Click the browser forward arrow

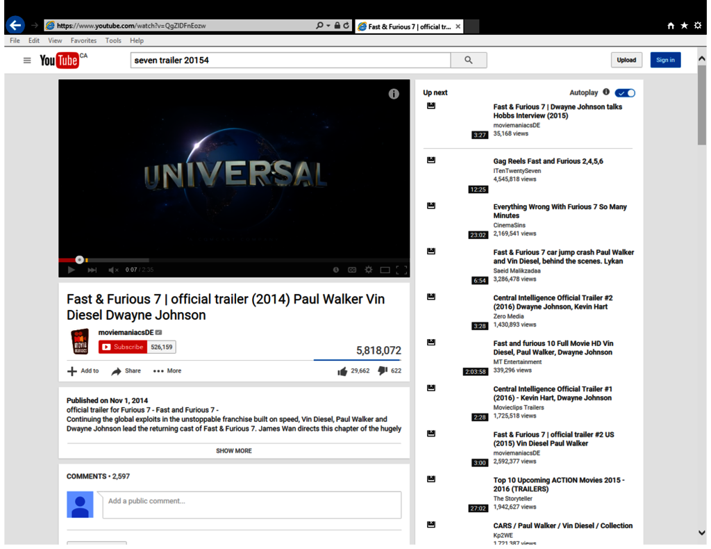[35, 26]
